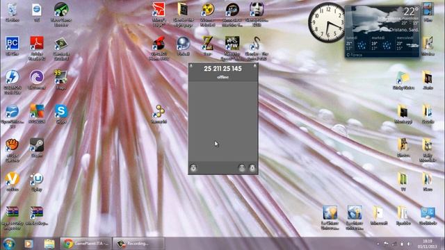Launch the yellow V circle shortcut
Screen dimensions: 445x250
13,181
